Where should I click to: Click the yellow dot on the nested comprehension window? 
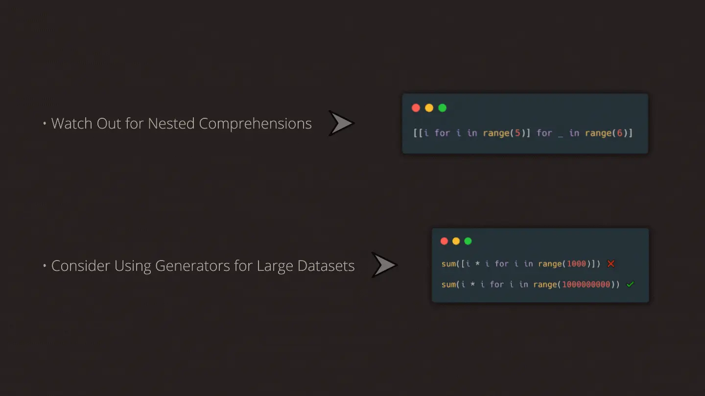(x=429, y=108)
